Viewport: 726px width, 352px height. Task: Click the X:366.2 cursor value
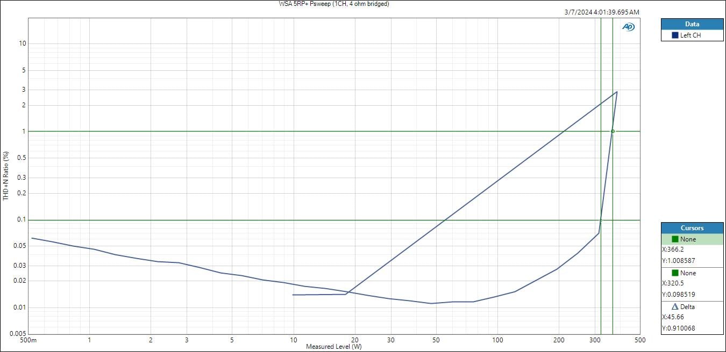[674, 250]
